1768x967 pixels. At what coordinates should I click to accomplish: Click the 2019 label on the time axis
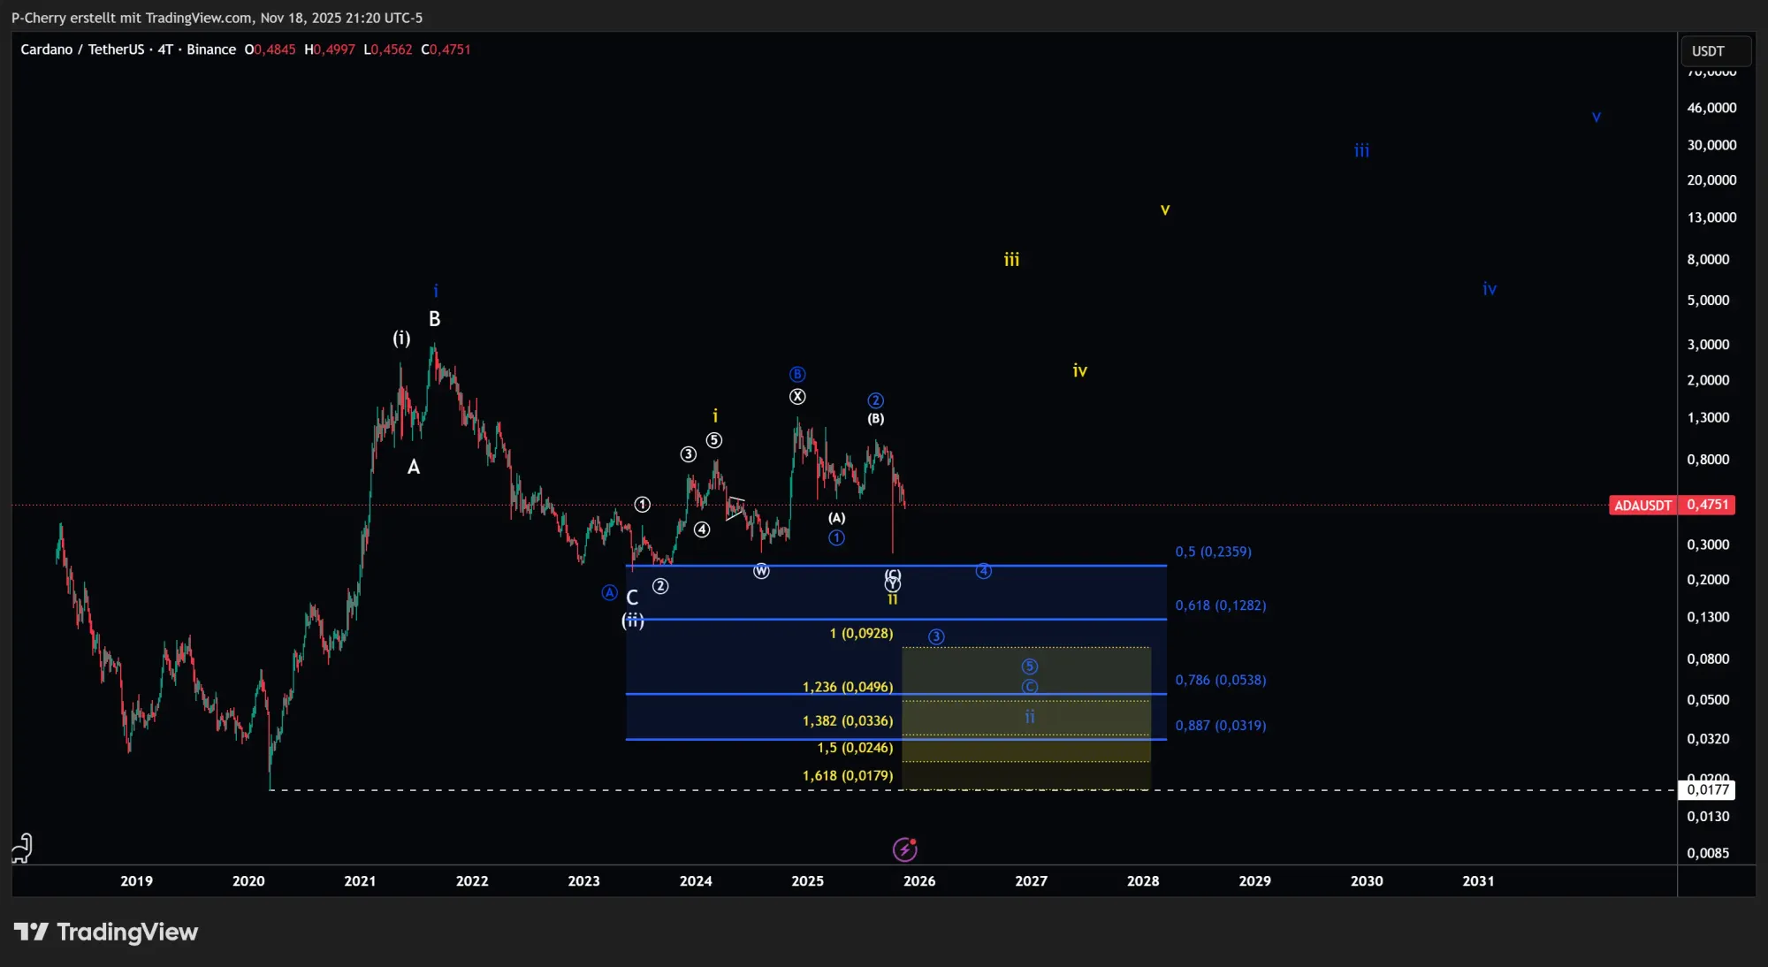136,881
